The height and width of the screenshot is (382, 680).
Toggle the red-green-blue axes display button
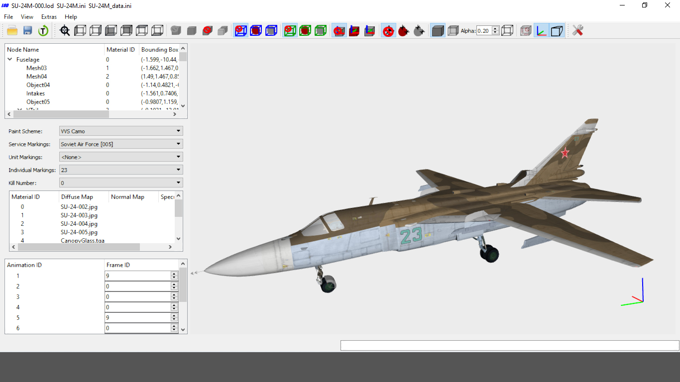pos(541,31)
